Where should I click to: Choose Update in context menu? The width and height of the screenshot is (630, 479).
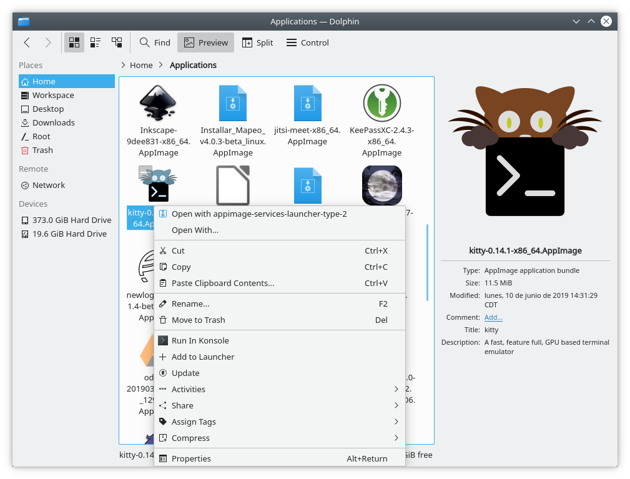point(280,373)
